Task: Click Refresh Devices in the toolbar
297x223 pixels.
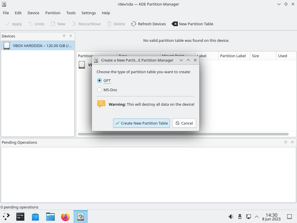Action: pos(148,24)
